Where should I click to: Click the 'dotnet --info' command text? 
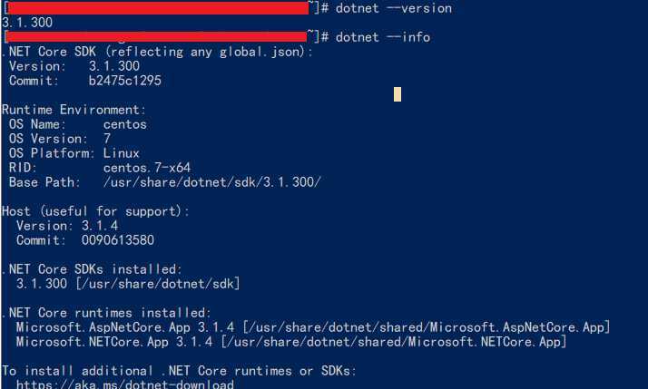point(383,37)
